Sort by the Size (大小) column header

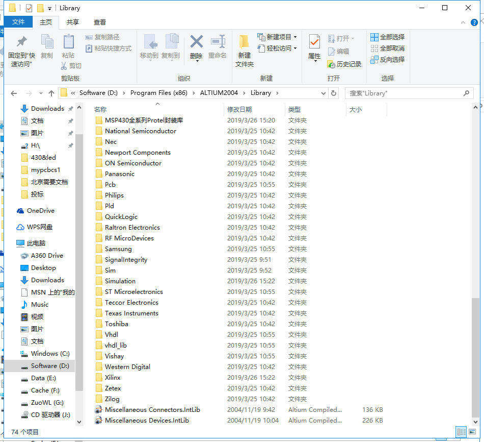pyautogui.click(x=356, y=110)
